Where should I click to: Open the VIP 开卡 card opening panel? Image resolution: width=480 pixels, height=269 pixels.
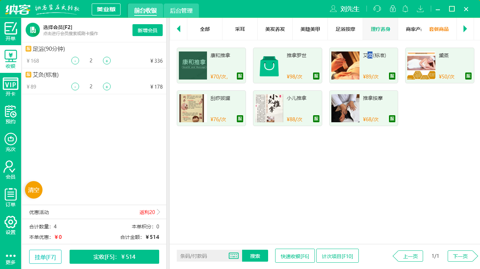point(11,85)
